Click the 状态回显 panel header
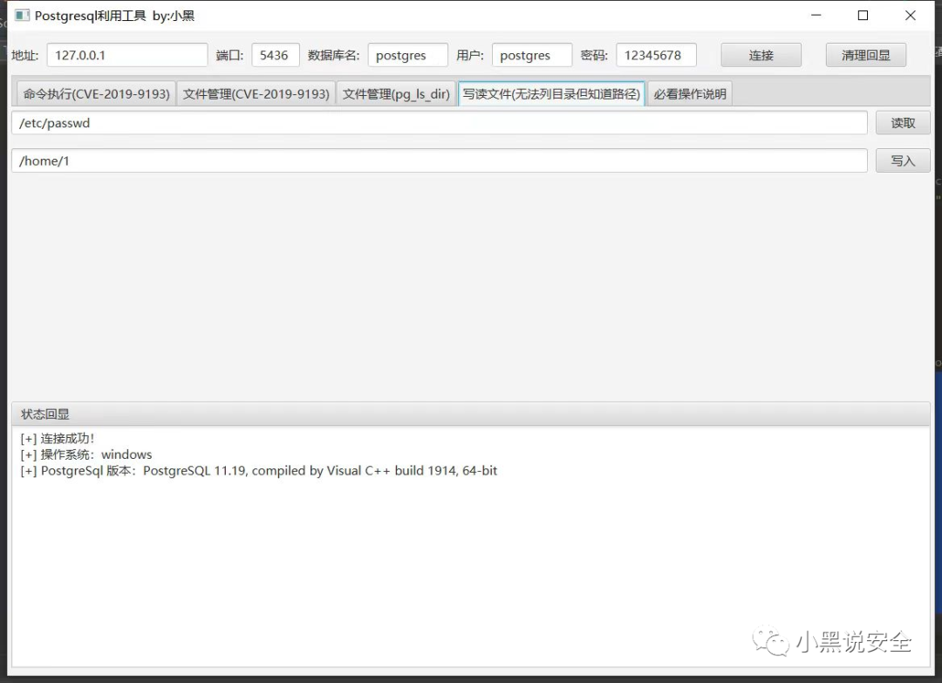This screenshot has width=942, height=683. (x=470, y=413)
